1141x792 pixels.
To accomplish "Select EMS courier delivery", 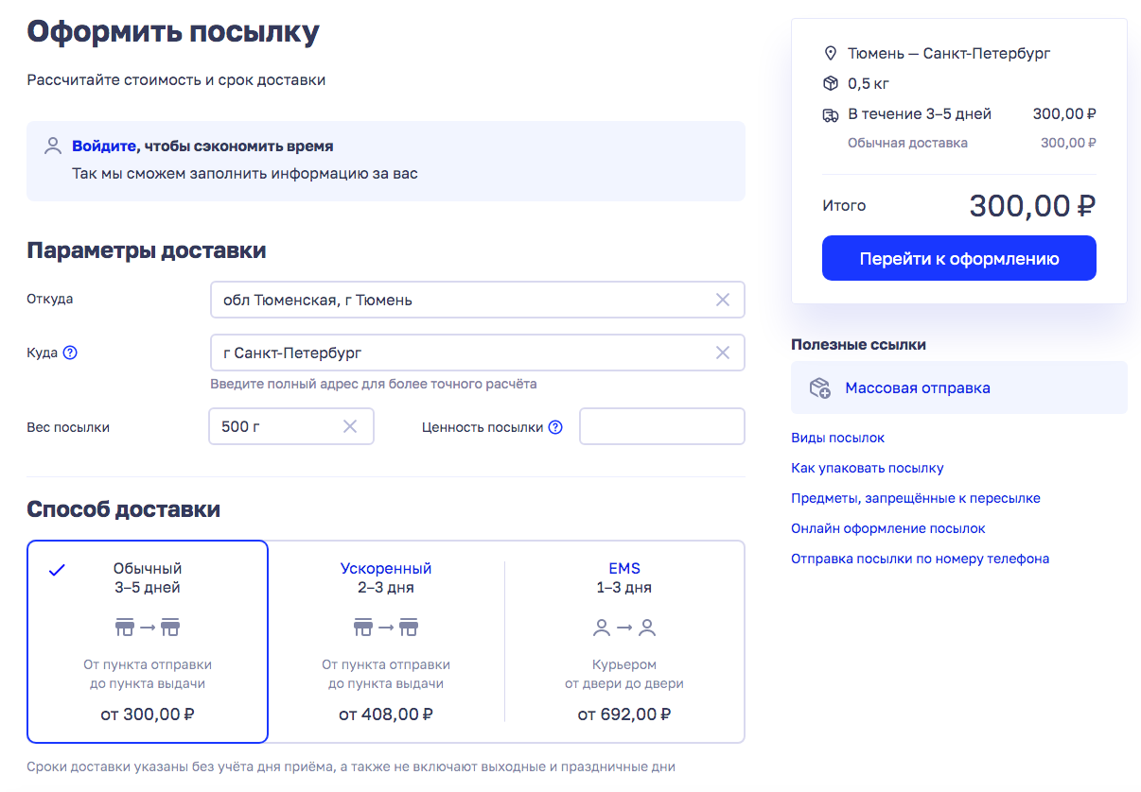I will point(624,642).
